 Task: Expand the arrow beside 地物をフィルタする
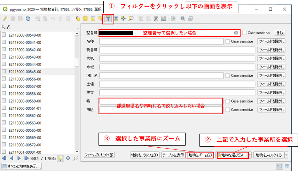[x=286, y=155]
